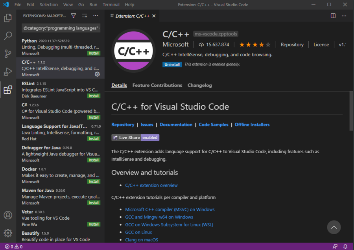This screenshot has width=354, height=250.
Task: Open the Terminal menu
Action: pyautogui.click(x=111, y=5)
